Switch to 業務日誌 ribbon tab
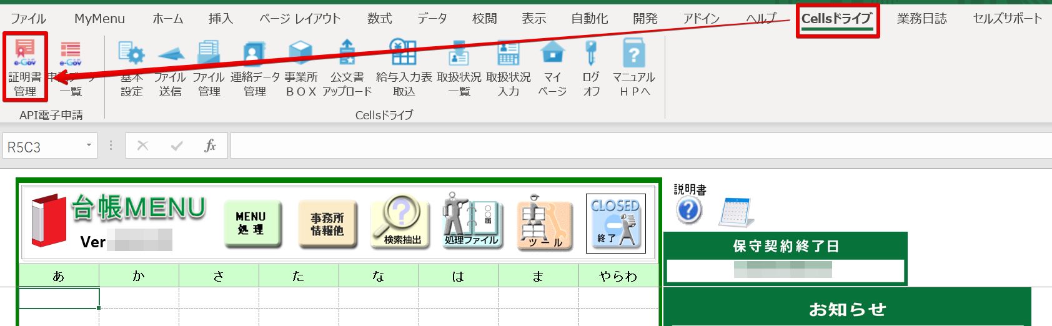 point(922,19)
